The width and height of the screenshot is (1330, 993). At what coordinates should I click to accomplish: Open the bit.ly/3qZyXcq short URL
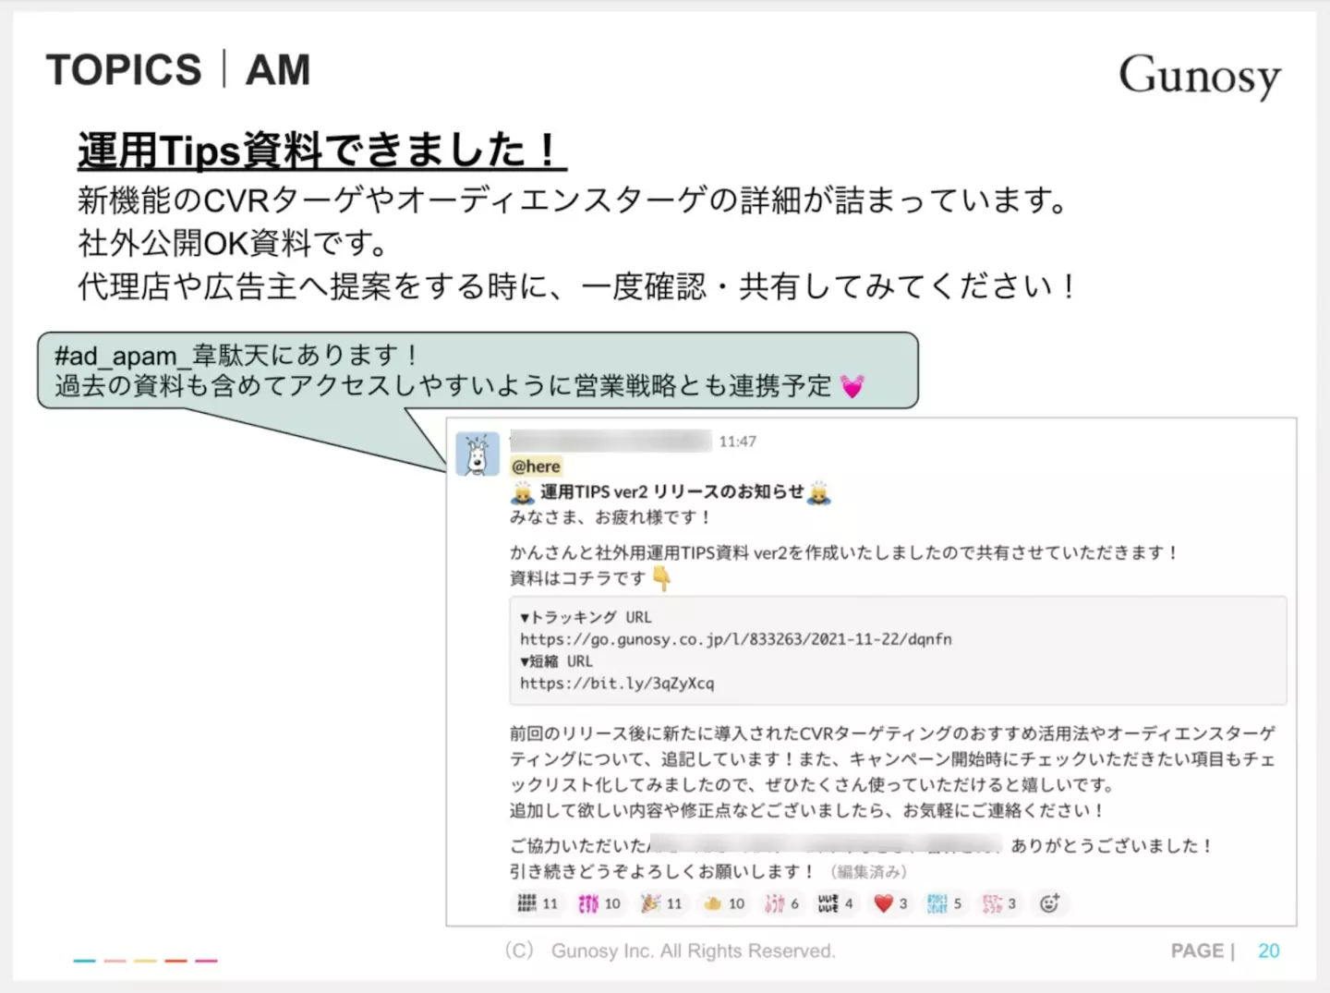coord(617,684)
